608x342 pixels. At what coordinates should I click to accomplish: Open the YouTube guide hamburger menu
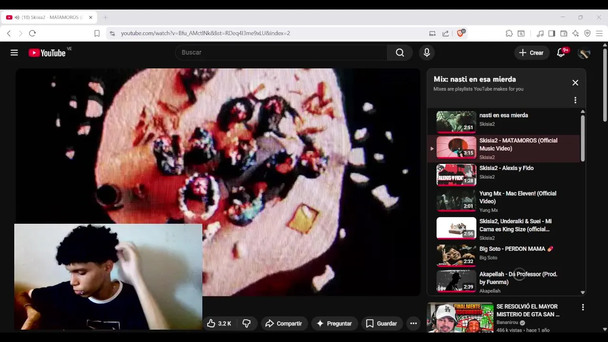(x=14, y=53)
